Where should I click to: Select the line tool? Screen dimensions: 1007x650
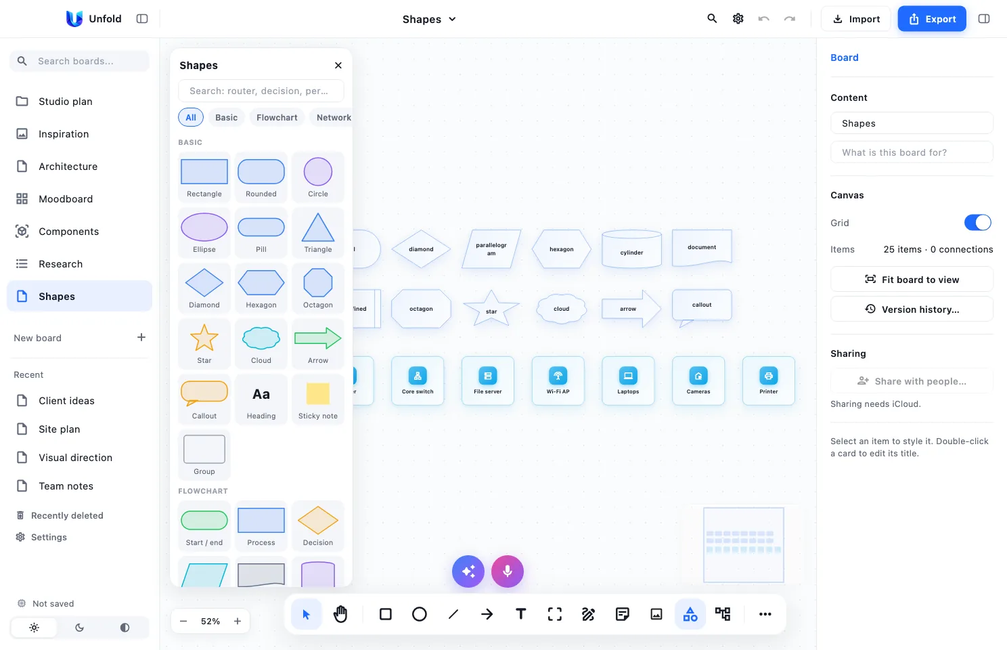click(x=453, y=614)
